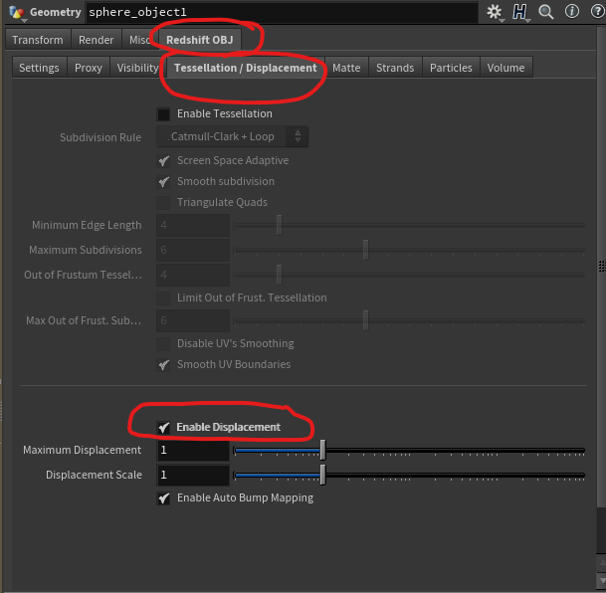Click the Maximum Displacement slider handle

coord(322,451)
